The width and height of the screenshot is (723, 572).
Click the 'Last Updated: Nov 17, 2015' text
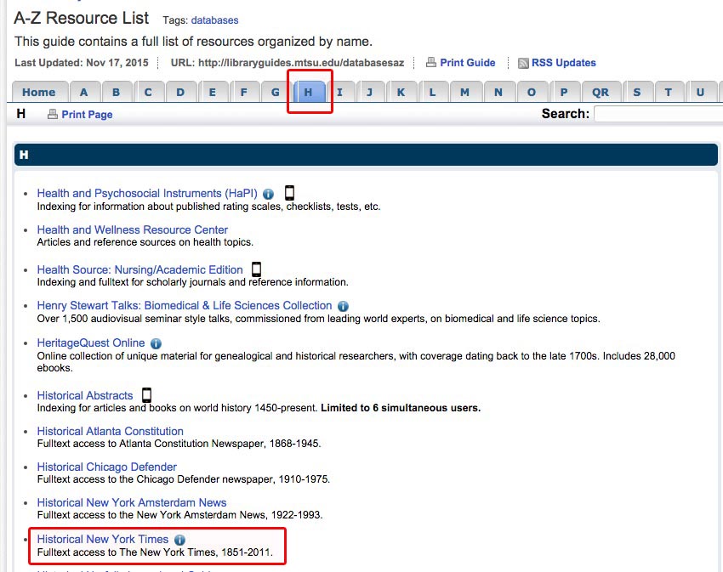point(82,63)
